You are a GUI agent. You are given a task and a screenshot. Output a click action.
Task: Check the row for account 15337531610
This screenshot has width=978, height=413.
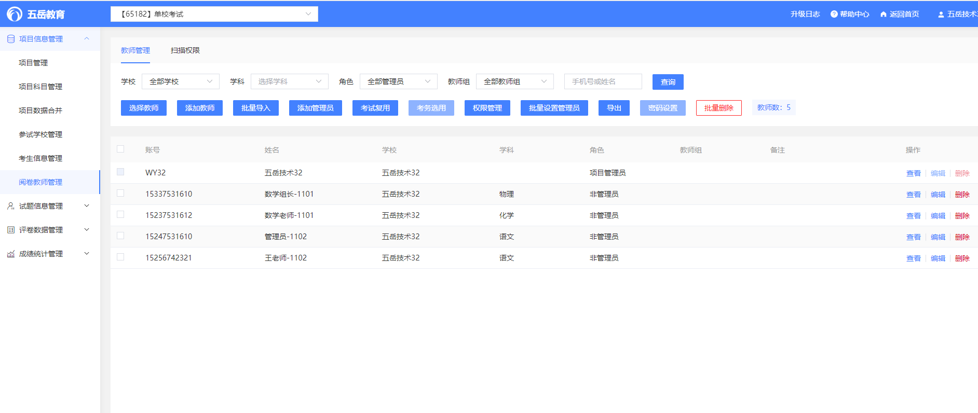[120, 193]
